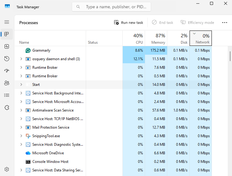Screen dimensions: 232x176
Task: Expand osquery daemon and shell group
Action: 21,59
